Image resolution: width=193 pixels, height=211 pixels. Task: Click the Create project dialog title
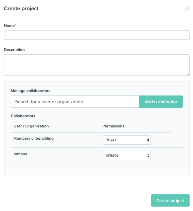tap(21, 8)
